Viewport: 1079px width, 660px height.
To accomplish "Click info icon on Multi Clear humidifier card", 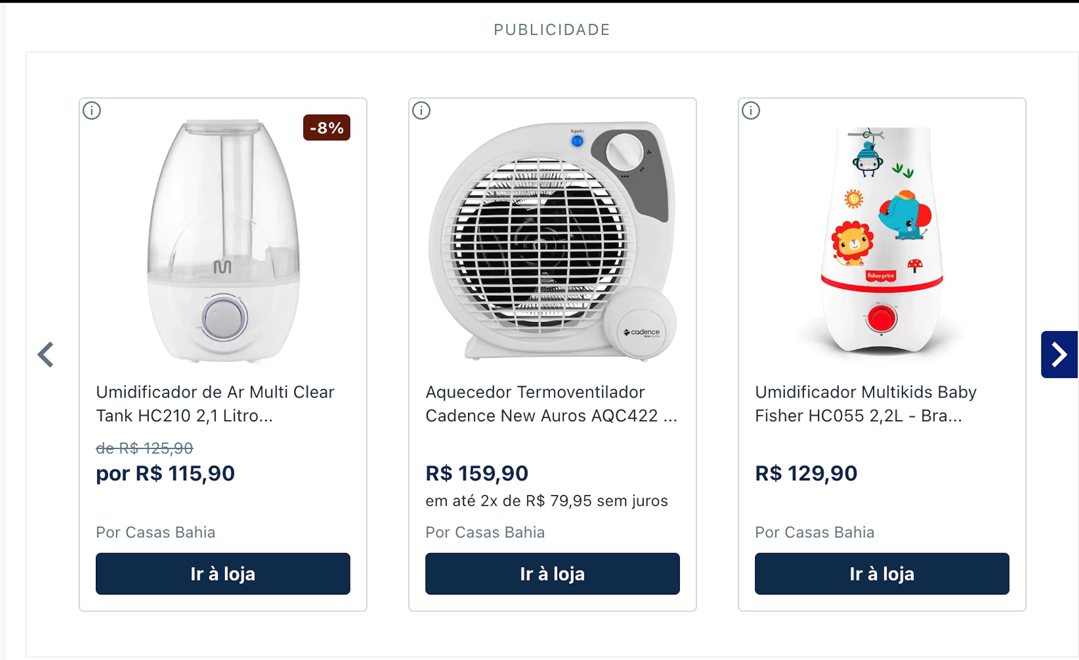I will [x=92, y=110].
